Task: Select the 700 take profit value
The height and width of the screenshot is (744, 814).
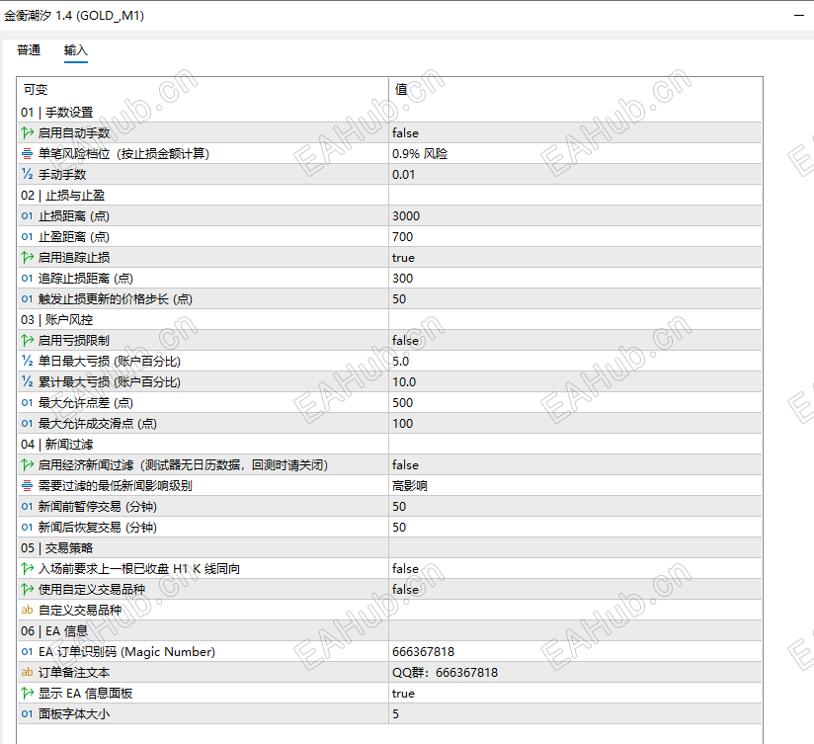Action: tap(403, 237)
